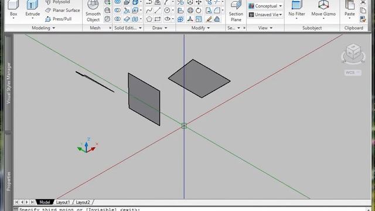Image resolution: width=375 pixels, height=211 pixels.
Task: Click the flat horizontal gray face
Action: tap(199, 79)
